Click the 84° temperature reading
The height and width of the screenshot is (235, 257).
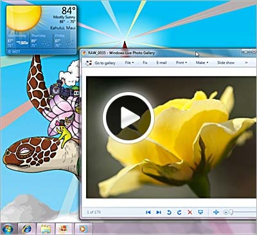pyautogui.click(x=69, y=10)
